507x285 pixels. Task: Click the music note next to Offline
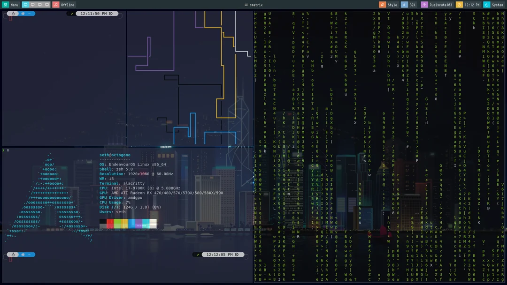click(x=56, y=4)
